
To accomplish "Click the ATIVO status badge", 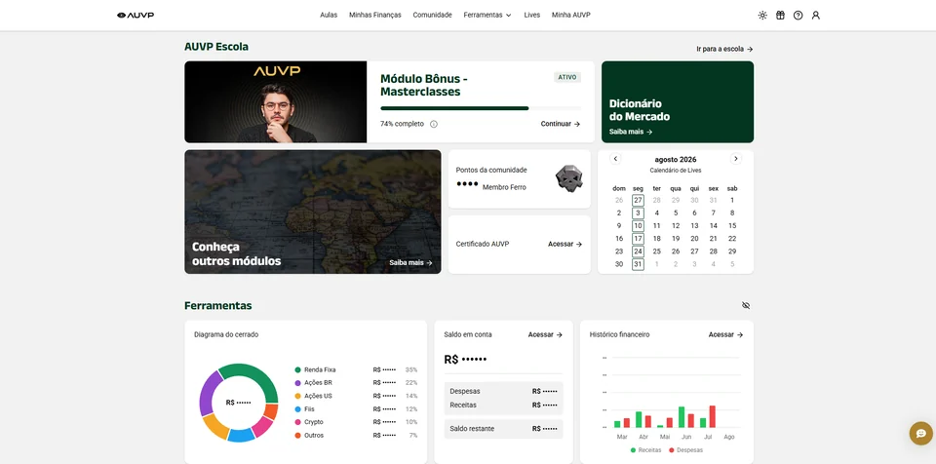I will [x=567, y=77].
